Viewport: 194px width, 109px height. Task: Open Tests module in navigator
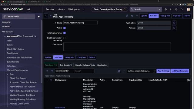coord(9,41)
